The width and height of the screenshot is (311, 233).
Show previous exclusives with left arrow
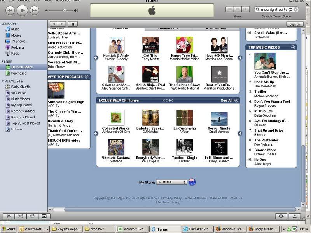pos(96,133)
